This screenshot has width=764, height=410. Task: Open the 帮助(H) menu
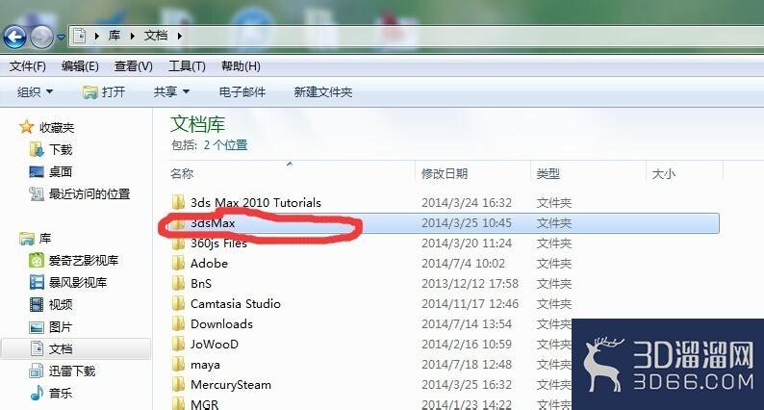241,65
